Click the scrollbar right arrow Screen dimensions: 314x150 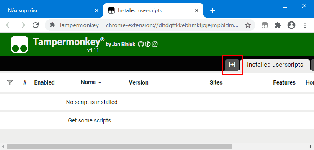click(x=311, y=147)
